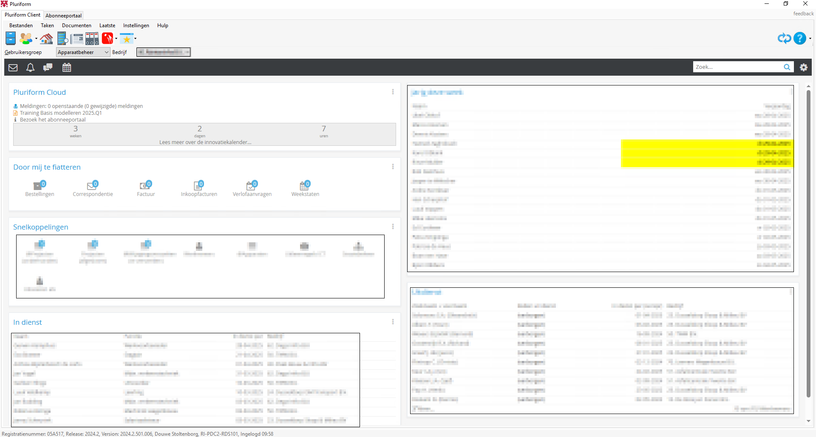The width and height of the screenshot is (816, 437).
Task: Expand the red logo icon dropdown arrow
Action: point(116,39)
